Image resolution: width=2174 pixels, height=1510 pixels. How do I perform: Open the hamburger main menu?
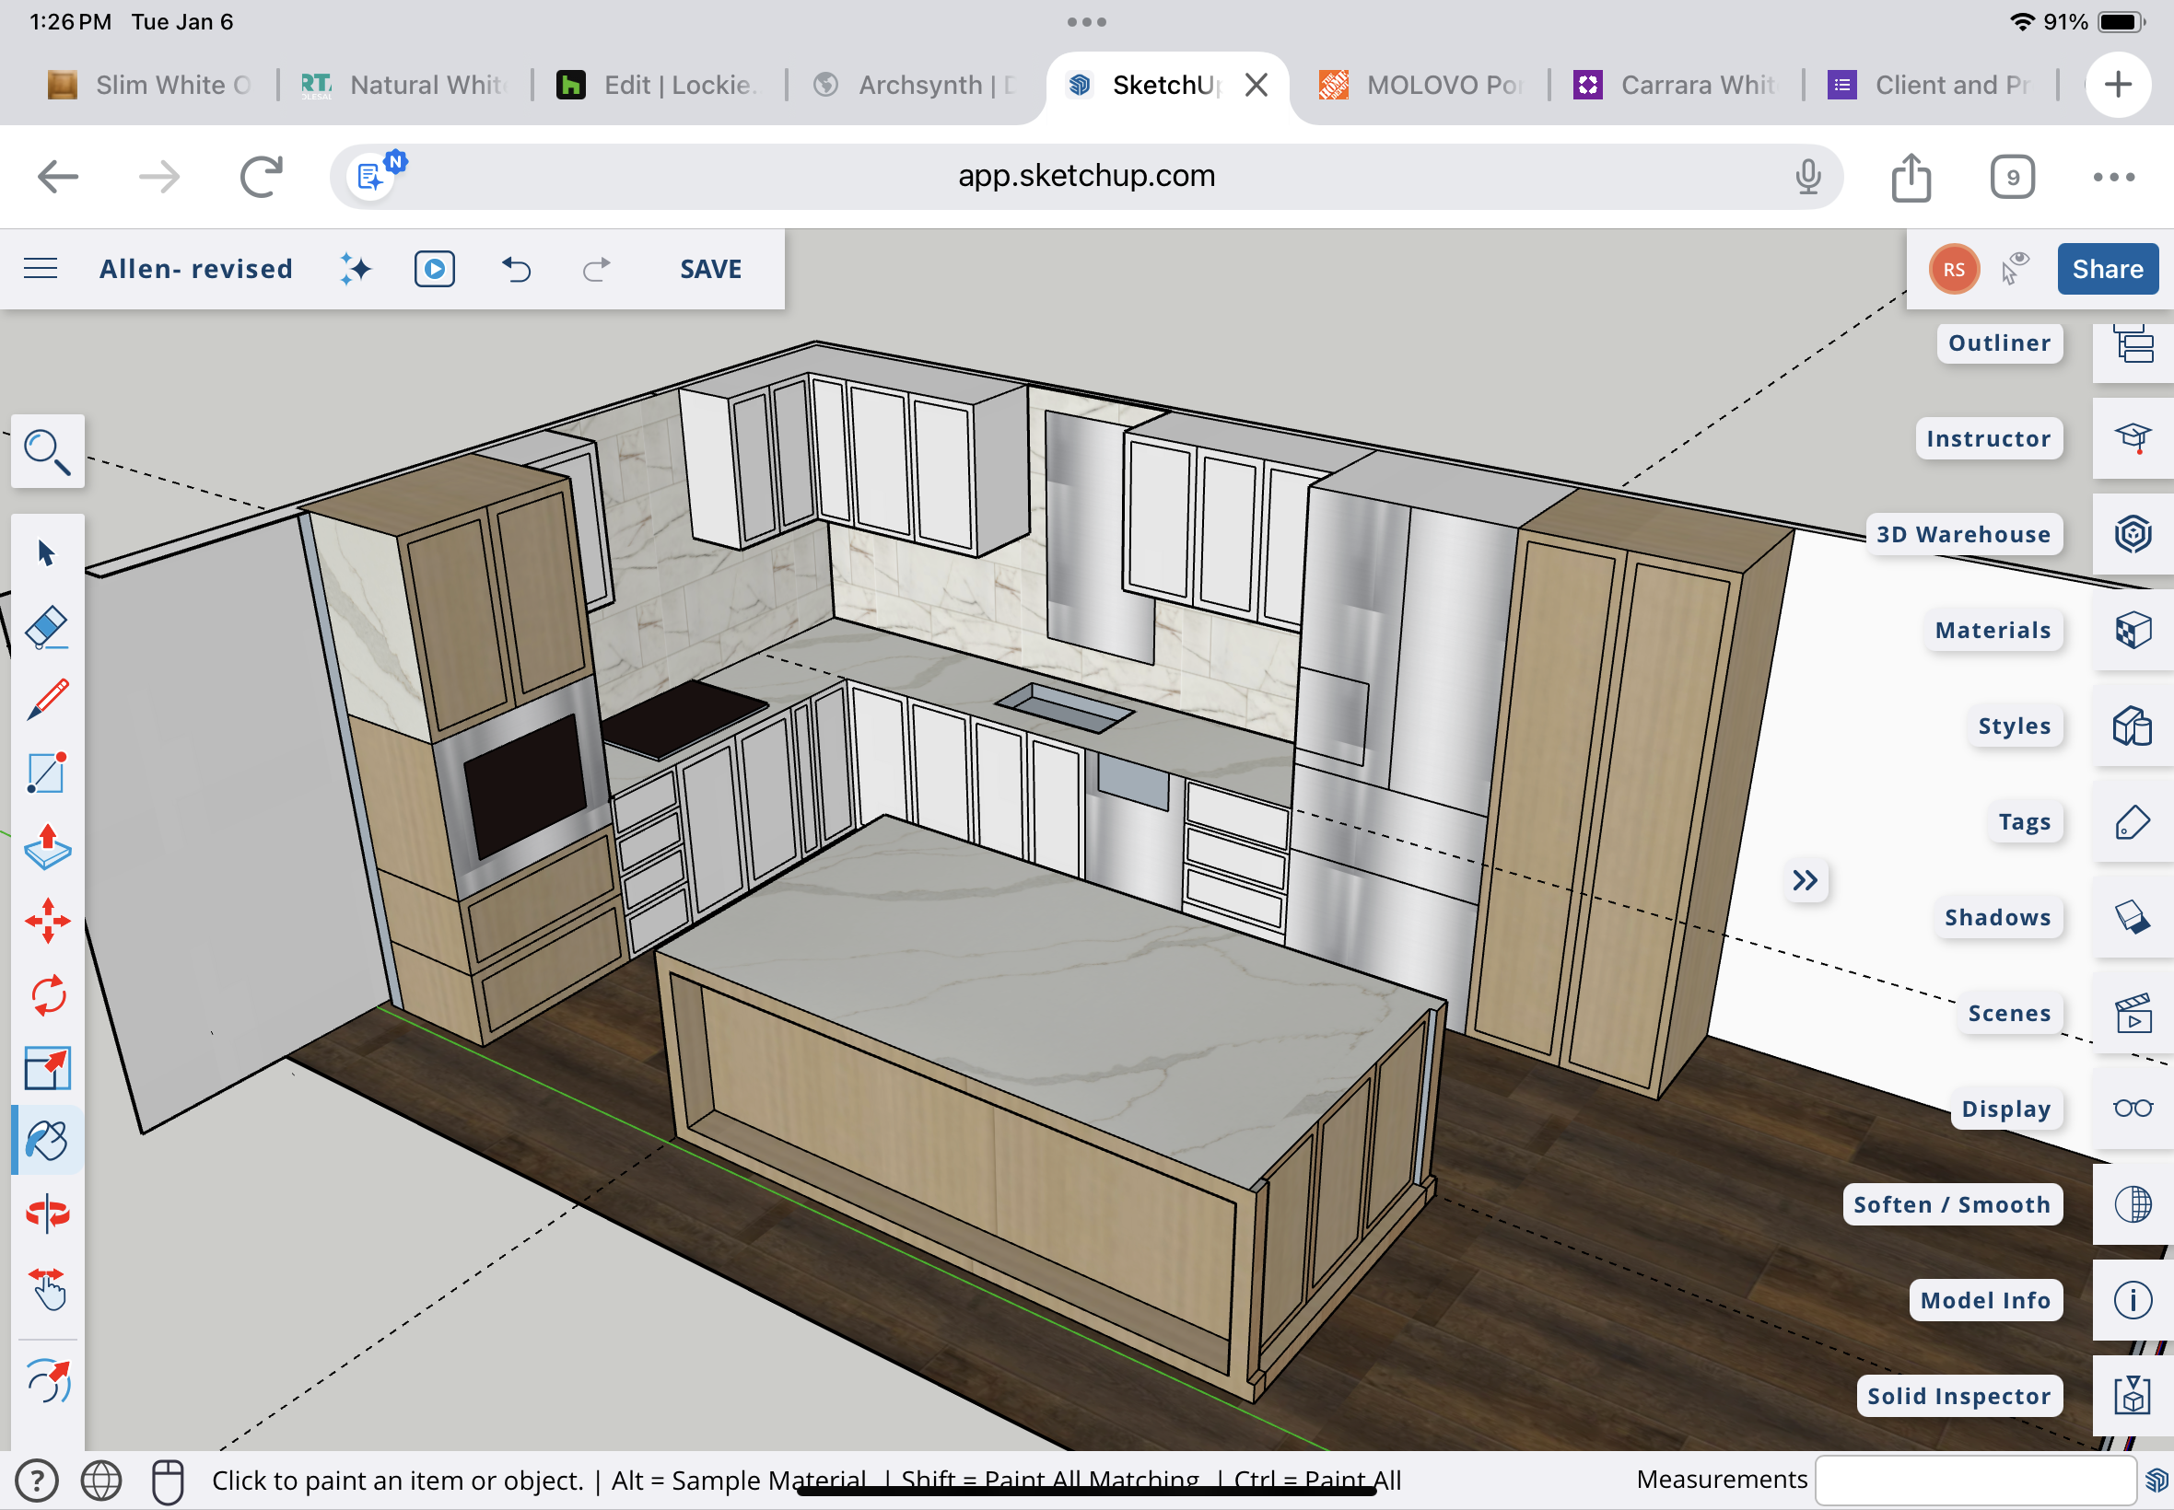click(x=41, y=269)
